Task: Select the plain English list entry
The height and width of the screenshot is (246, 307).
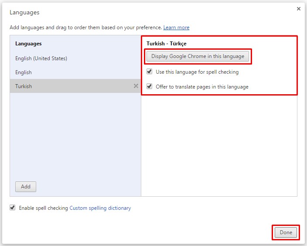Action: (24, 72)
